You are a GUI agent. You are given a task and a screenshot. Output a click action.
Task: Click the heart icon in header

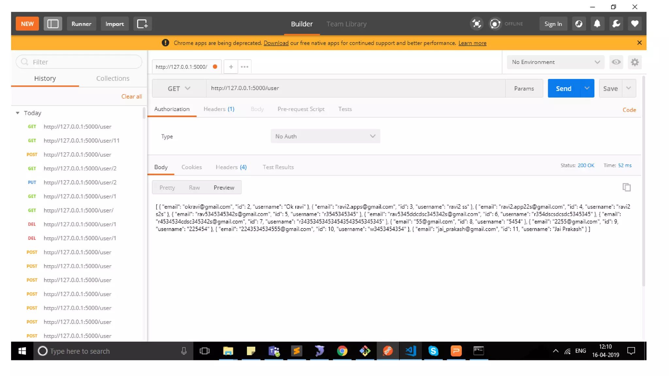634,24
